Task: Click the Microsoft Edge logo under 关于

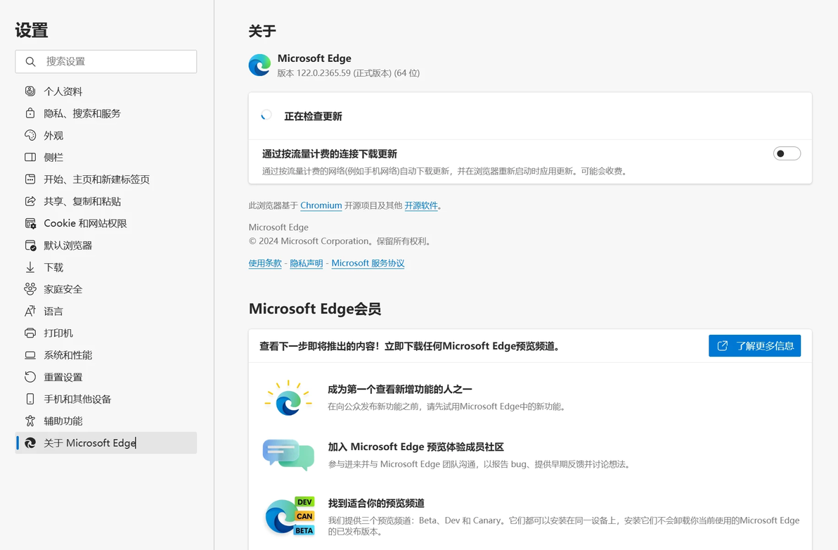Action: (259, 65)
